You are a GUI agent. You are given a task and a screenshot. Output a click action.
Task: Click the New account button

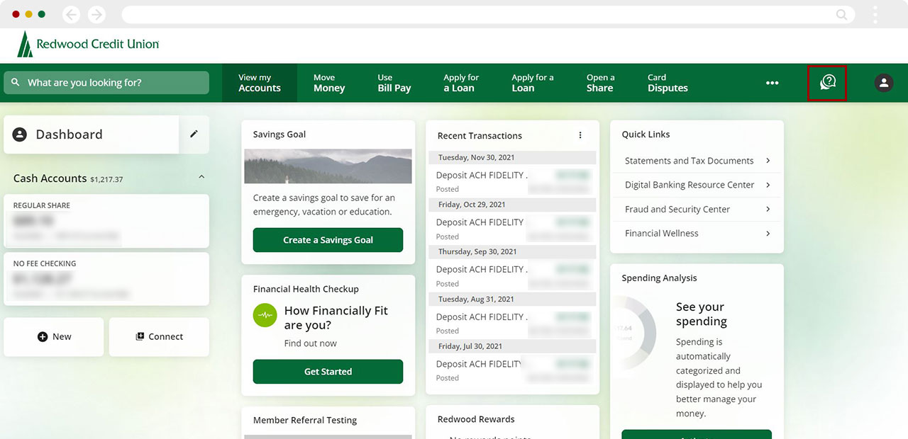[54, 337]
